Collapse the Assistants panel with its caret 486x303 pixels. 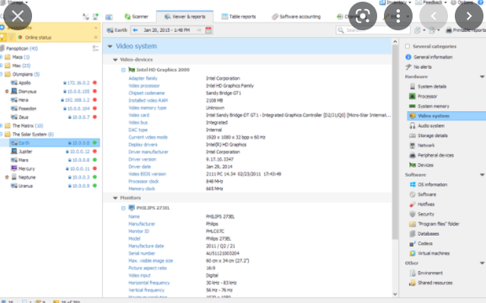(x=96, y=28)
